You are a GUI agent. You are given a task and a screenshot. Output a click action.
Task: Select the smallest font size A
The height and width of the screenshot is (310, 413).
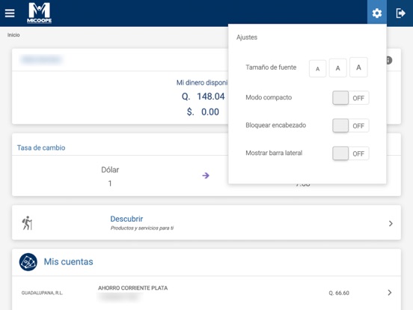click(318, 69)
